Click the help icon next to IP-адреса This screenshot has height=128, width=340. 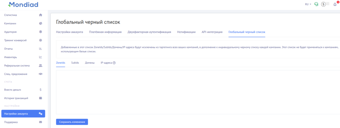click(x=114, y=63)
